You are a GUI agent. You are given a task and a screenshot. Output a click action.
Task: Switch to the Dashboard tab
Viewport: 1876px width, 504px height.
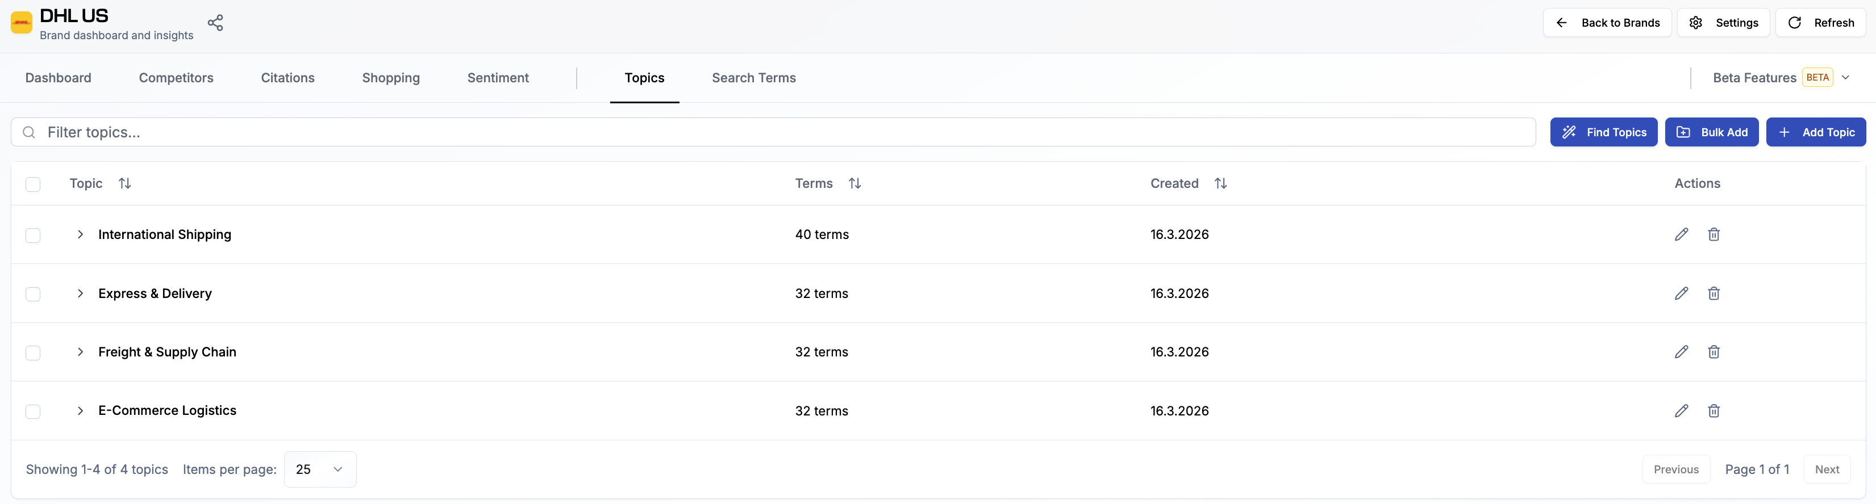point(59,78)
